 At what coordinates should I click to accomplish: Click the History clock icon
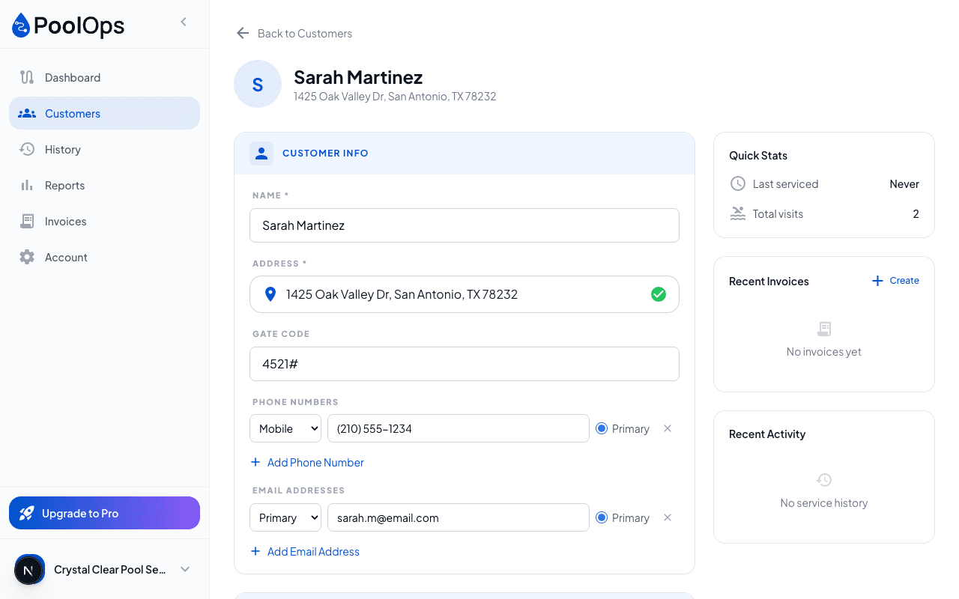pos(27,149)
